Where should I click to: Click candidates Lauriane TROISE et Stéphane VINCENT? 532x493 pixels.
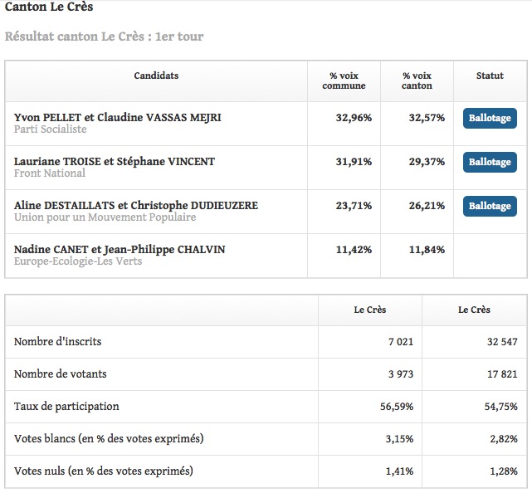click(115, 162)
